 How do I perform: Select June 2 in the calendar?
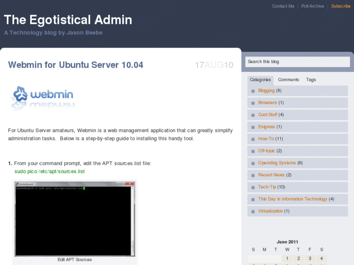pyautogui.click(x=298, y=259)
